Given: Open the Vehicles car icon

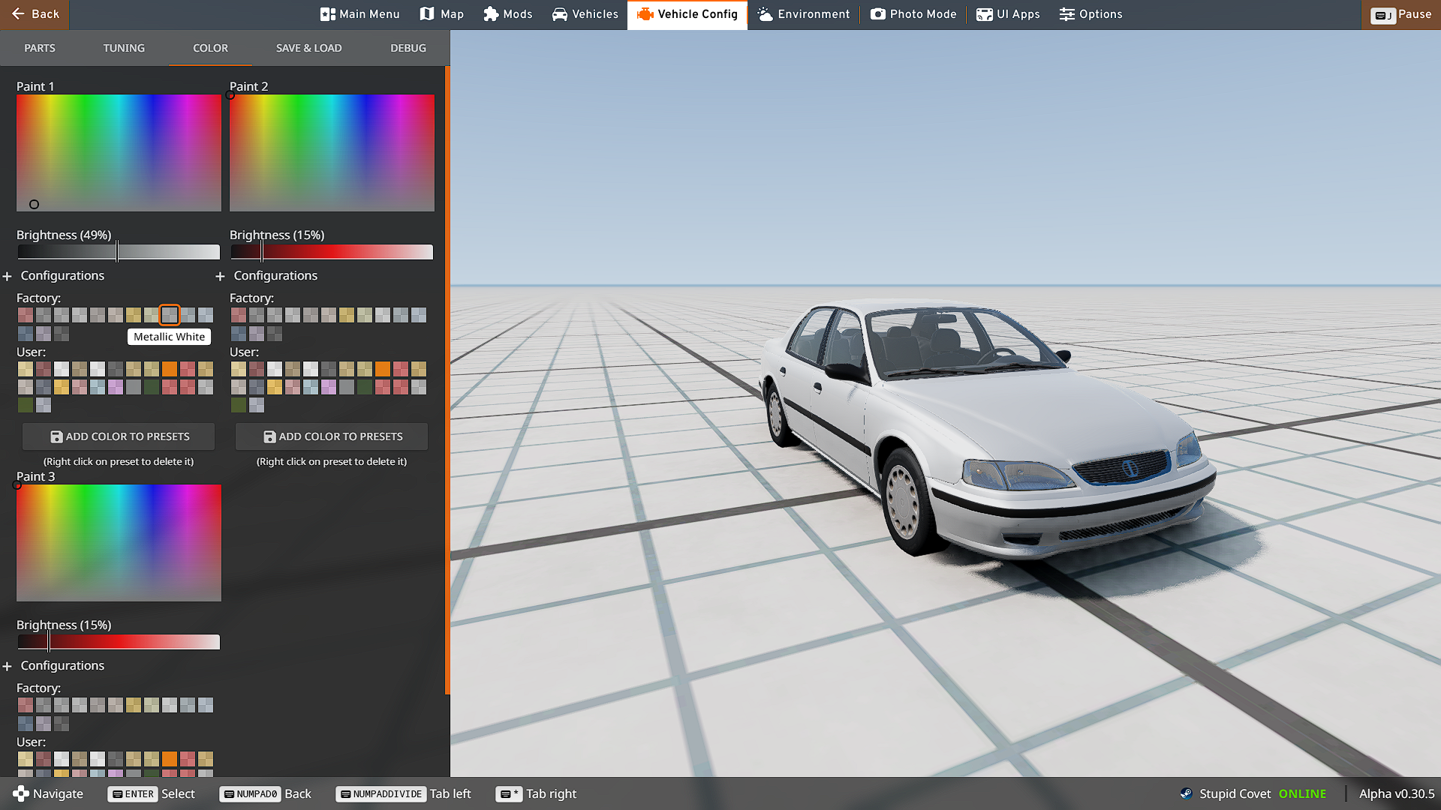Looking at the screenshot, I should (560, 14).
